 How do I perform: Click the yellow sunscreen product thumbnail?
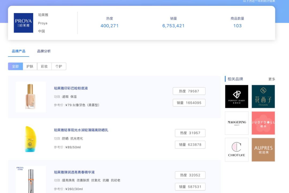pyautogui.click(x=31, y=139)
